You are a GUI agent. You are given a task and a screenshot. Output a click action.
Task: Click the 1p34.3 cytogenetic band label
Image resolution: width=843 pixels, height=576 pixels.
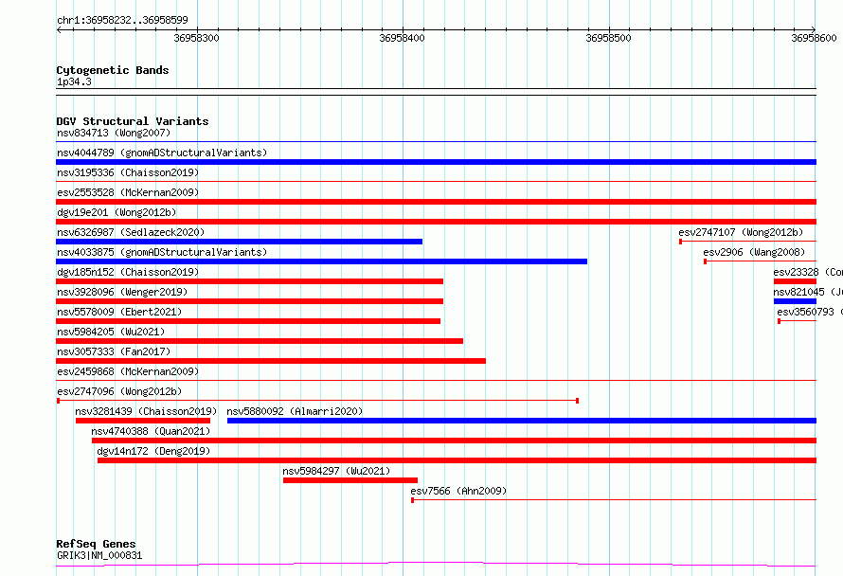[74, 81]
